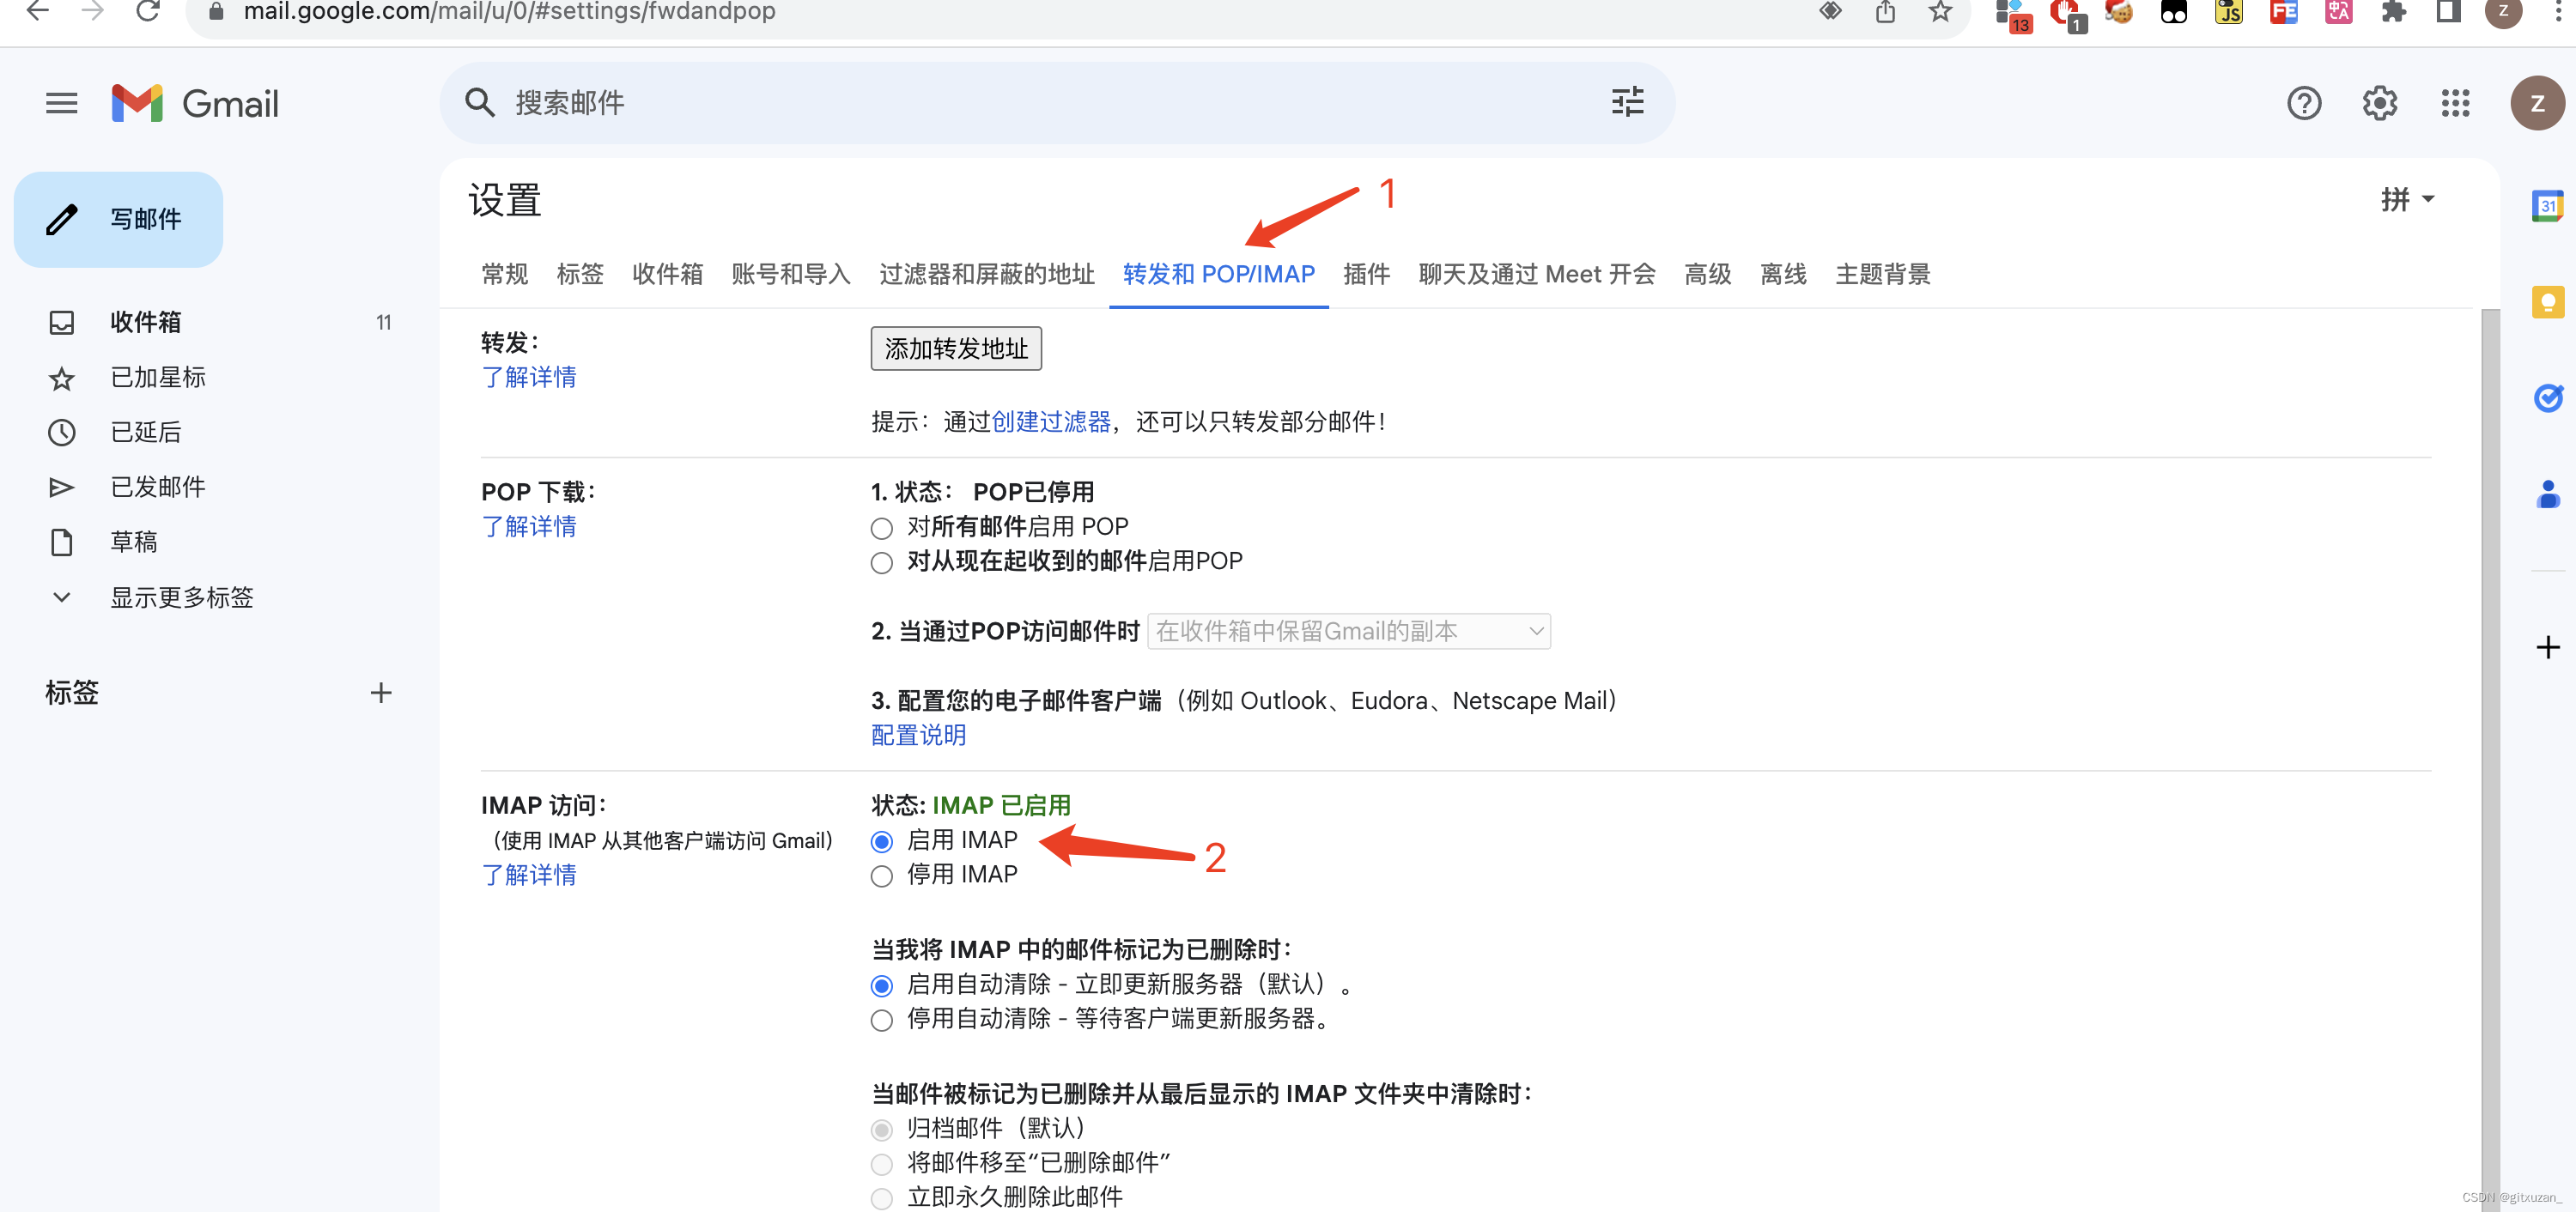Open Google Calendar side panel icon

pos(2546,206)
